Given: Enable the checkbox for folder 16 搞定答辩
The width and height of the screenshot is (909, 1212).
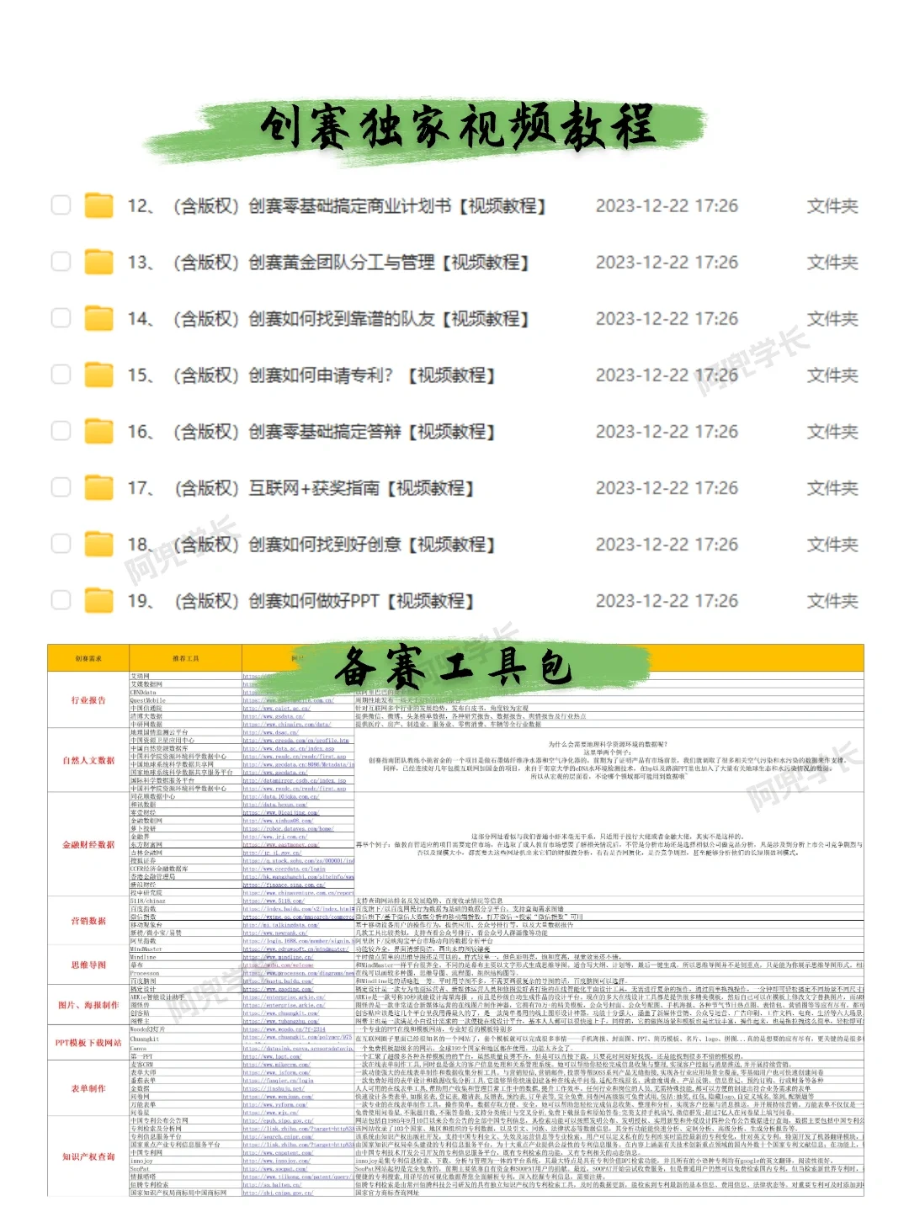Looking at the screenshot, I should [61, 431].
